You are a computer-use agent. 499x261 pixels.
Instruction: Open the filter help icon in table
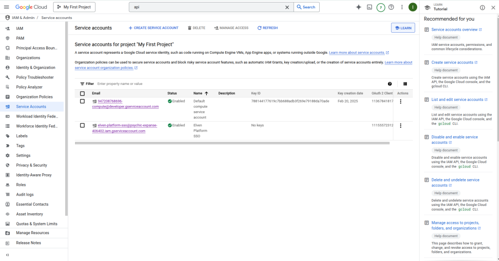point(390,84)
